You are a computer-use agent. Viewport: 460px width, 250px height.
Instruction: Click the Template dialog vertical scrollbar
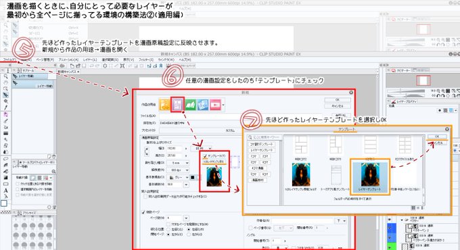[423, 170]
